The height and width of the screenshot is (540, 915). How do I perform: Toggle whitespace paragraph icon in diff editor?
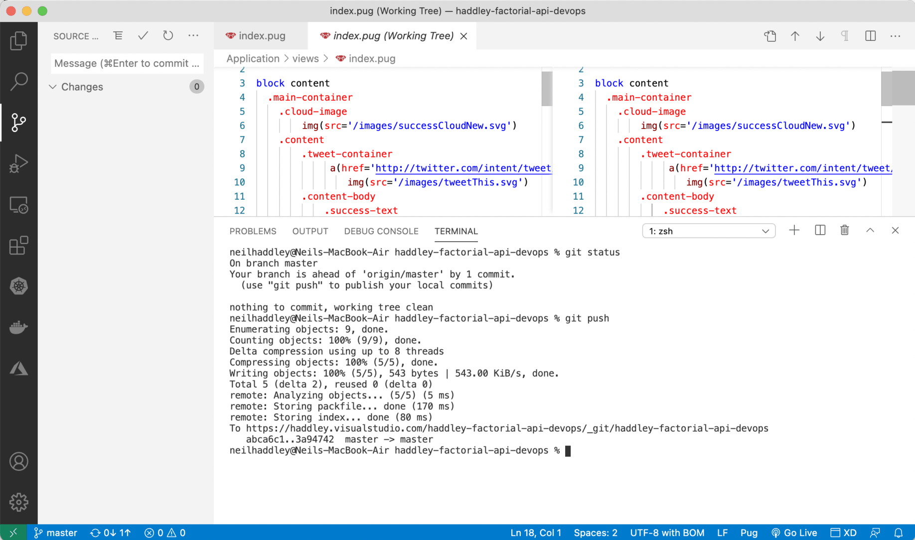point(845,36)
